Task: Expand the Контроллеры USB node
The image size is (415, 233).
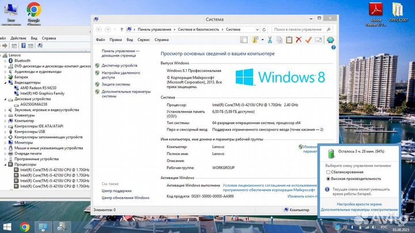Action: pos(5,131)
